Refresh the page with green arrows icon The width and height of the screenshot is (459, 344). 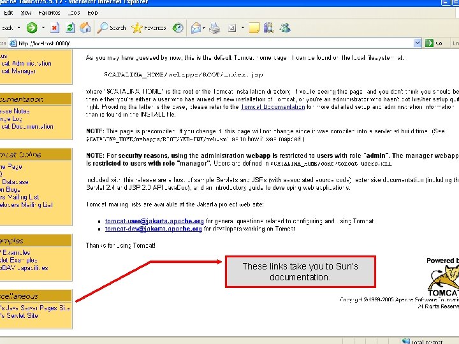coord(70,28)
